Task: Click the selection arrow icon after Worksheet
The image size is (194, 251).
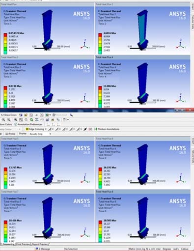Action: pyautogui.click(x=71, y=115)
